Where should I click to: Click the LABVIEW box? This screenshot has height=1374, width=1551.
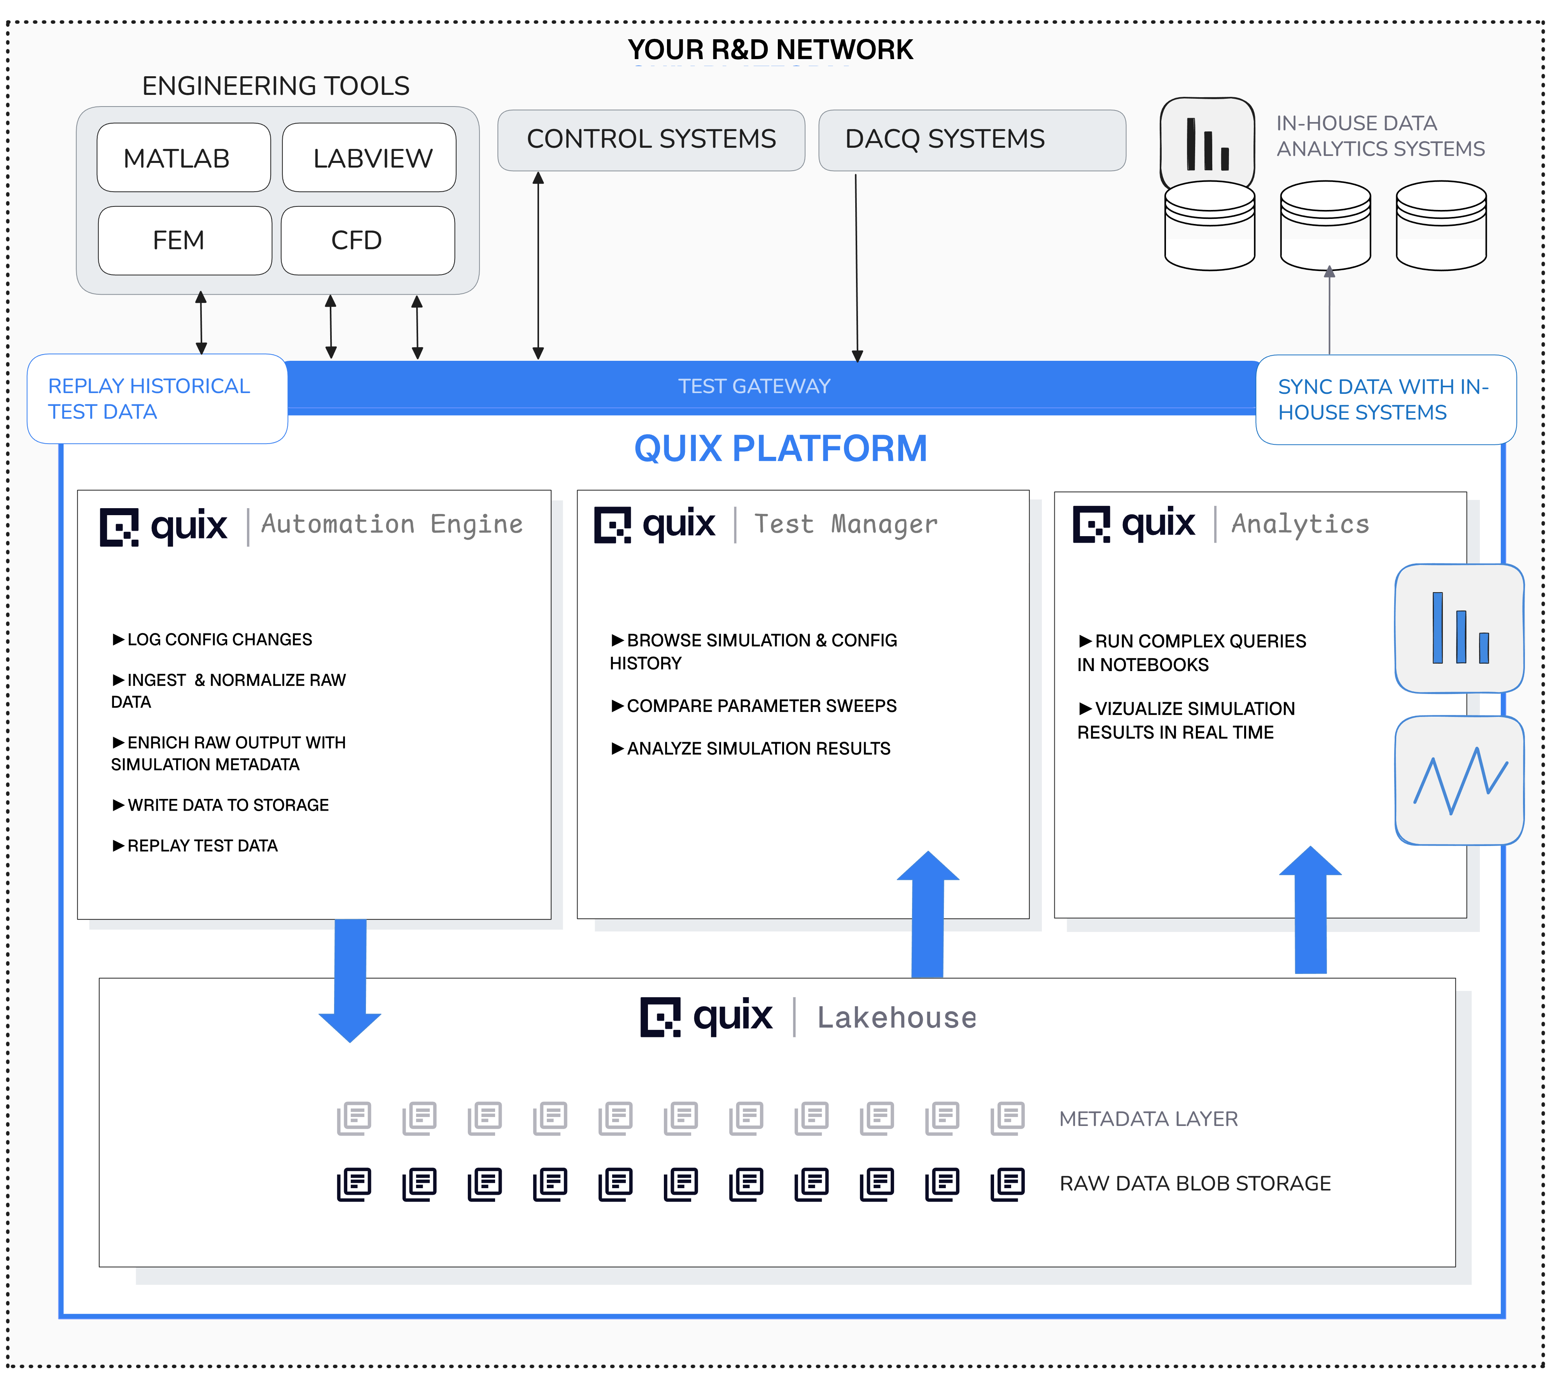click(x=369, y=158)
